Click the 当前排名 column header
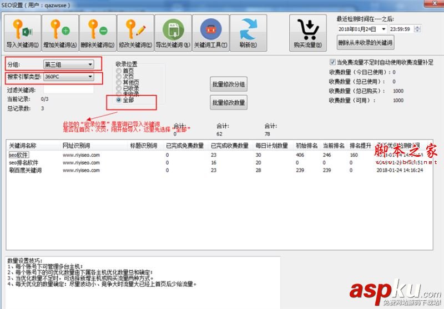This screenshot has height=309, width=444. coord(334,146)
